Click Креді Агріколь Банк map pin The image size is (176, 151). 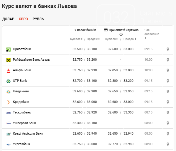(168, 134)
